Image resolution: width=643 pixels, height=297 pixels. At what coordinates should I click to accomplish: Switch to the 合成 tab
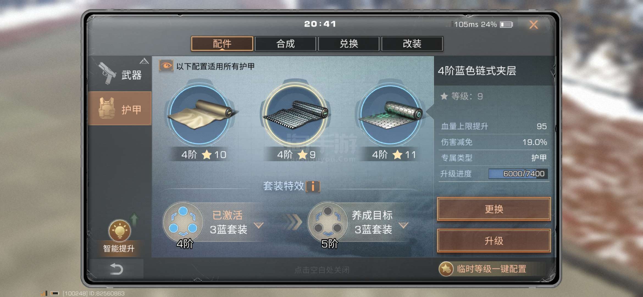(286, 44)
